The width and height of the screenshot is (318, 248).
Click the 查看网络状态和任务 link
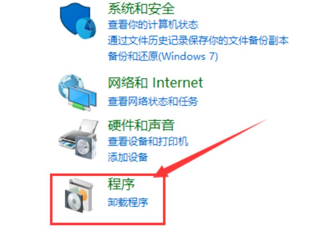coord(153,101)
